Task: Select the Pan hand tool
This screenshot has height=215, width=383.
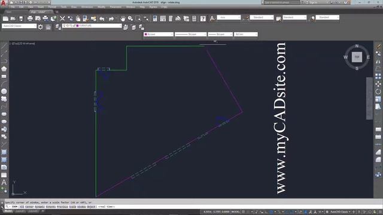Action: pyautogui.click(x=123, y=19)
